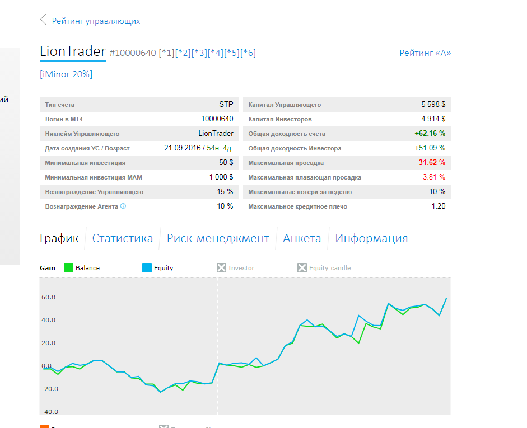Enable the Equity candle series checkbox

(302, 268)
